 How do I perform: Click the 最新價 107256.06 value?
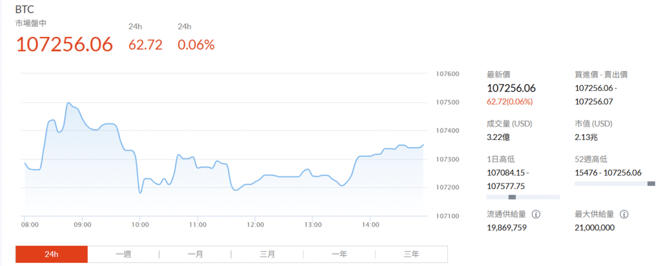click(511, 88)
